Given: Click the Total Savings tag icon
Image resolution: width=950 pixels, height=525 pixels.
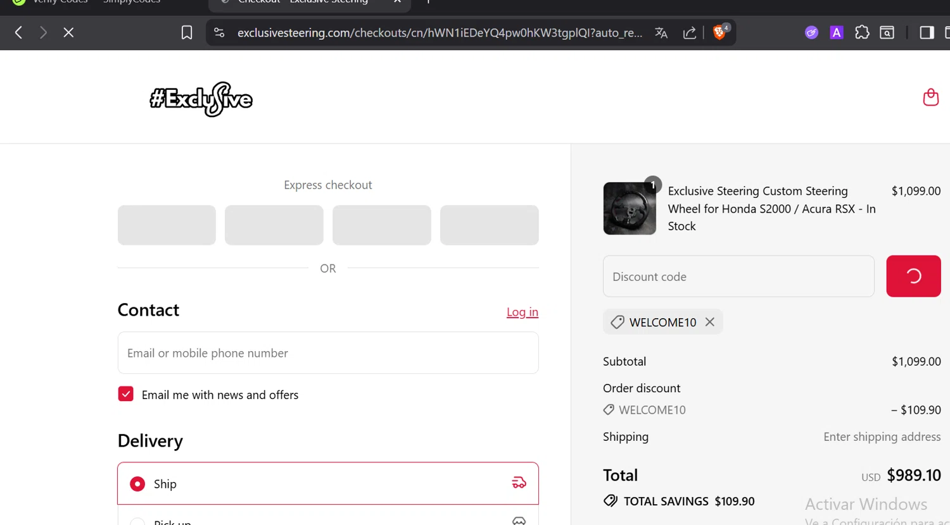Looking at the screenshot, I should coord(611,501).
